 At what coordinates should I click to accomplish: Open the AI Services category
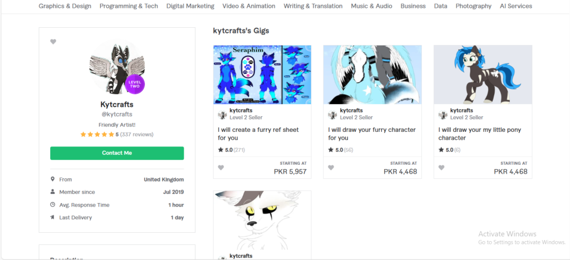point(516,6)
